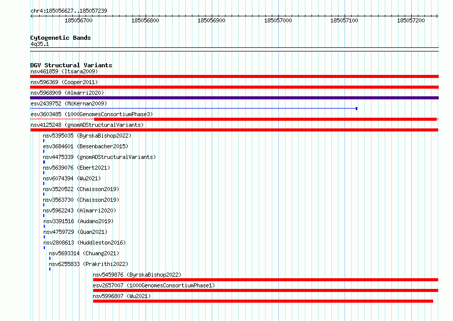Click the 185057200 ruler position
Image resolution: width=453 pixels, height=321 pixels.
pyautogui.click(x=411, y=20)
